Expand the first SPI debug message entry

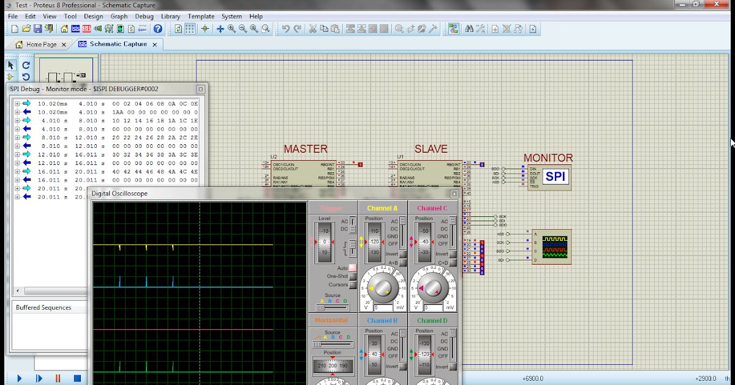pyautogui.click(x=17, y=103)
